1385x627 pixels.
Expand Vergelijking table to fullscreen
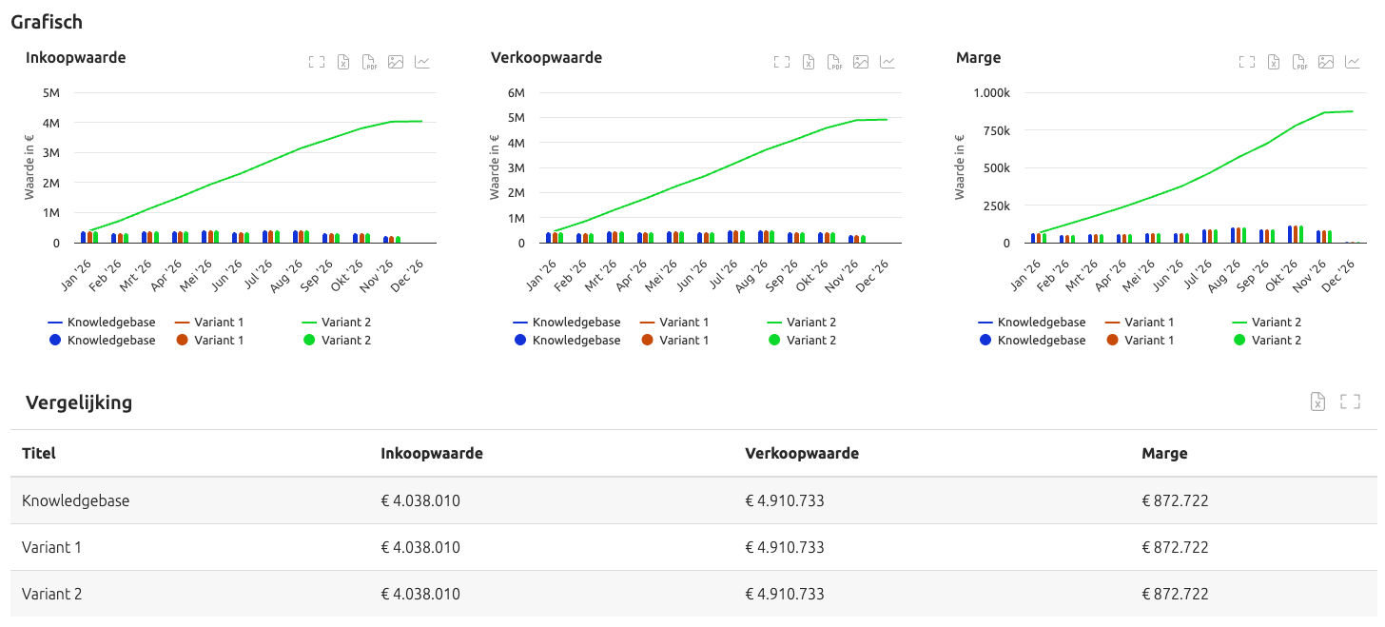point(1350,402)
